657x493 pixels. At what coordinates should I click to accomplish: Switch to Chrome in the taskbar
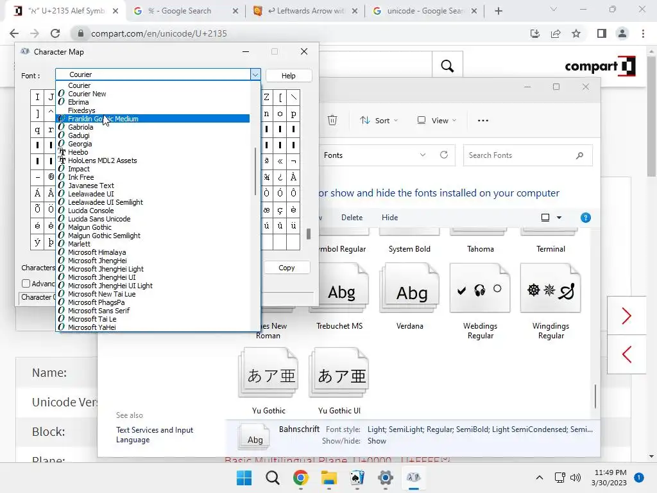301,478
